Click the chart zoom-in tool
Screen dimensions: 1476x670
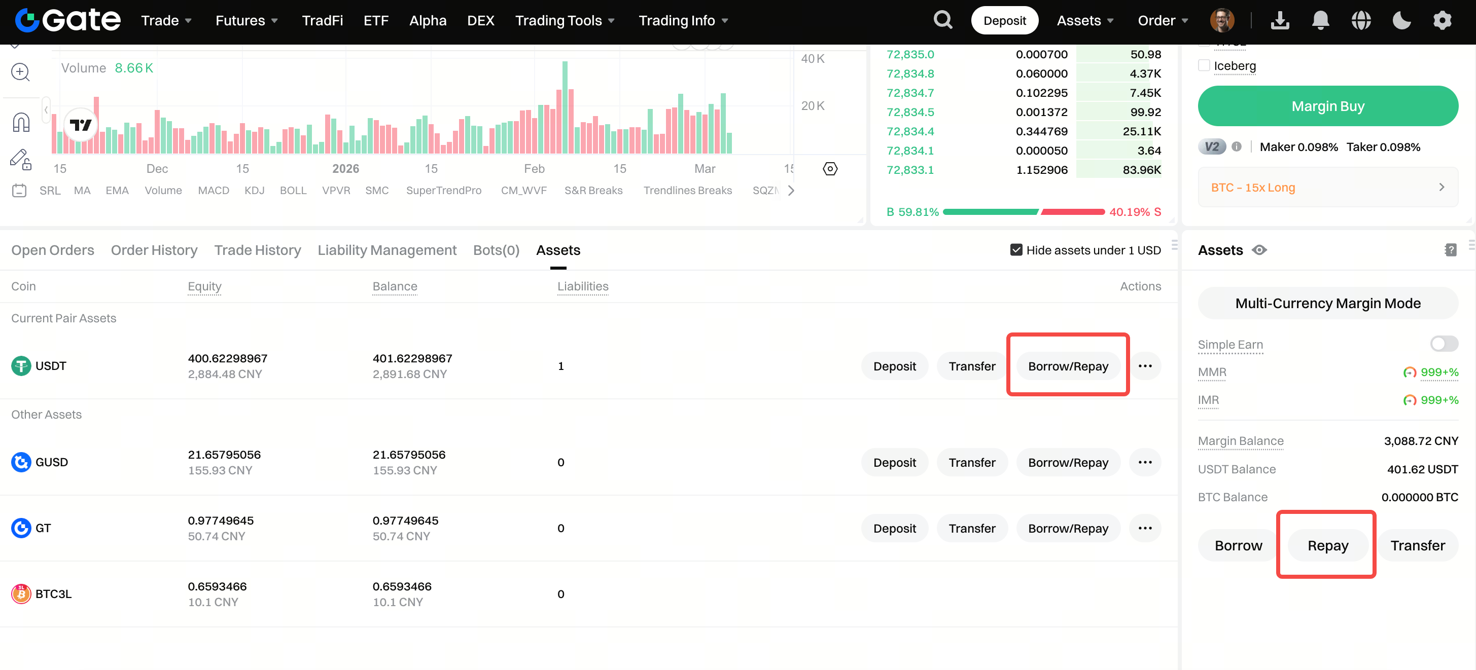point(21,72)
